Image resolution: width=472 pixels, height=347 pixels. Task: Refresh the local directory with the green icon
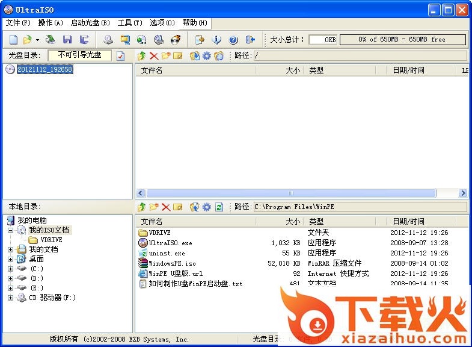(x=219, y=207)
